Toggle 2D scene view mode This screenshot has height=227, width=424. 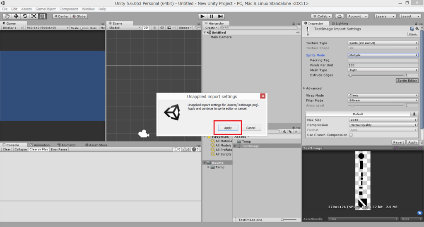click(146, 28)
